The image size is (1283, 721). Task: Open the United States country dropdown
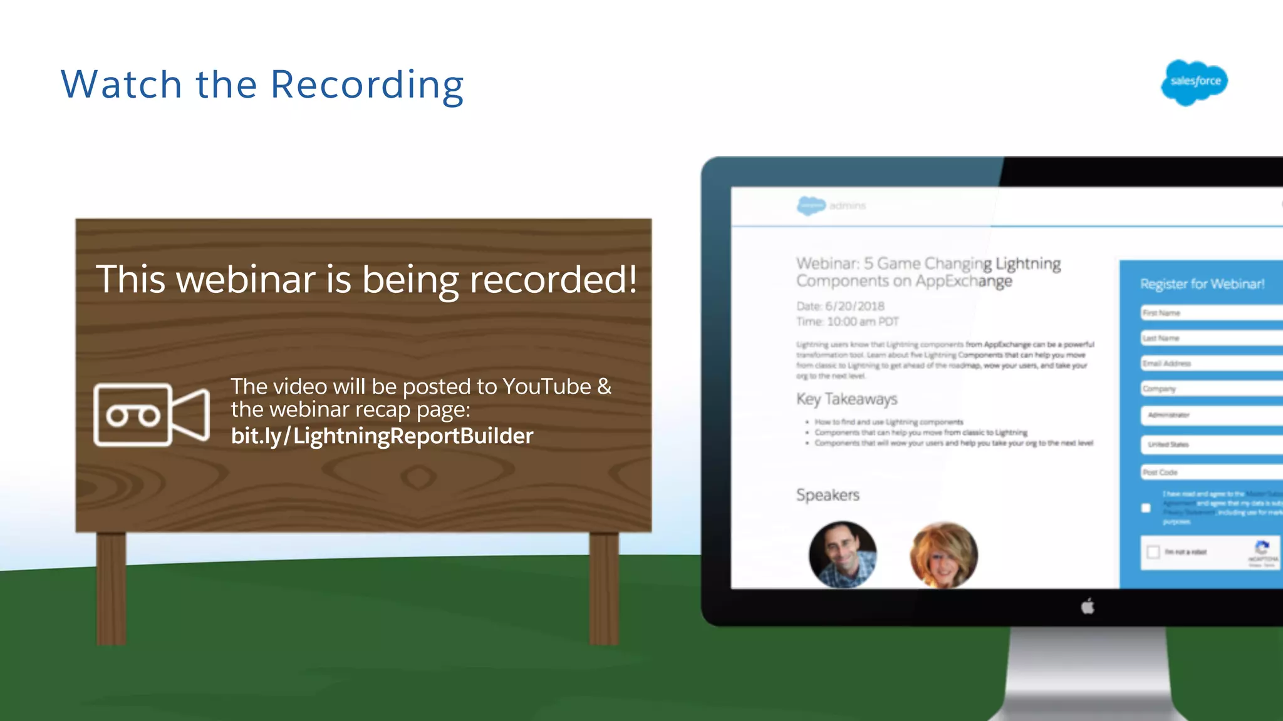click(x=1212, y=444)
